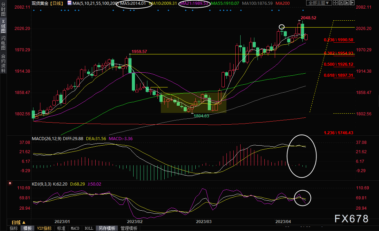Click the MACD(26,12,9) indicator label

click(x=47, y=139)
